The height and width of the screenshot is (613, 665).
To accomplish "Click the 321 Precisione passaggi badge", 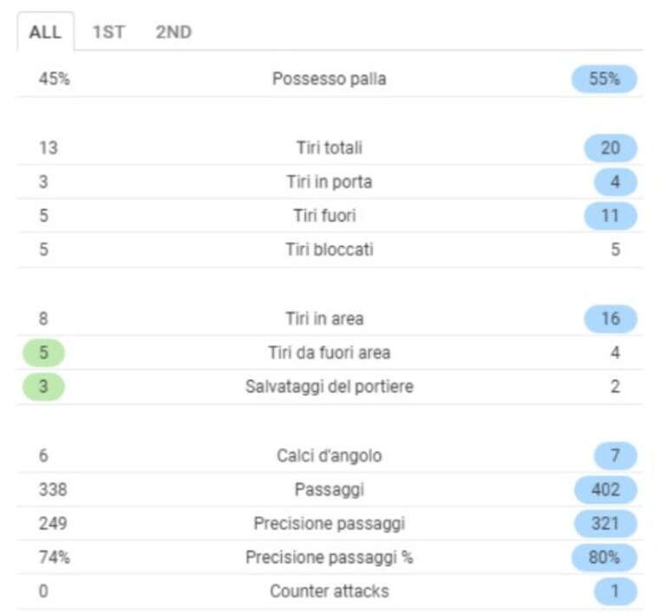I will [x=606, y=524].
